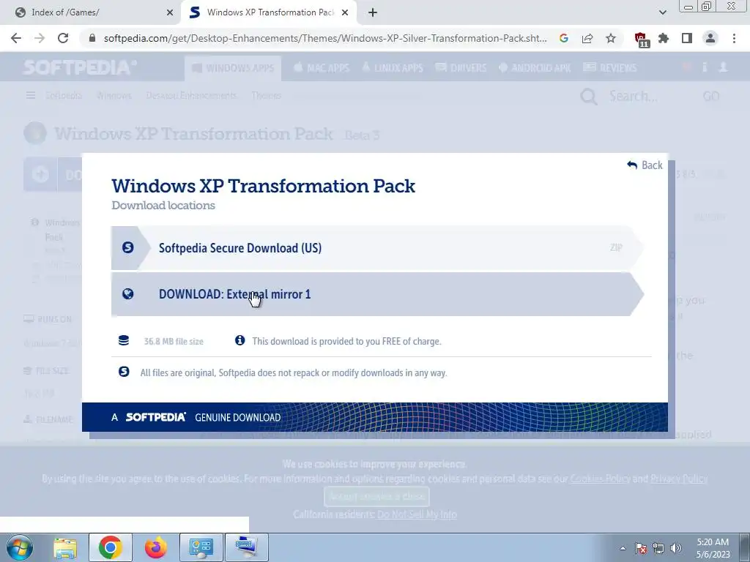Open the uBlock extension icon

pyautogui.click(x=640, y=40)
